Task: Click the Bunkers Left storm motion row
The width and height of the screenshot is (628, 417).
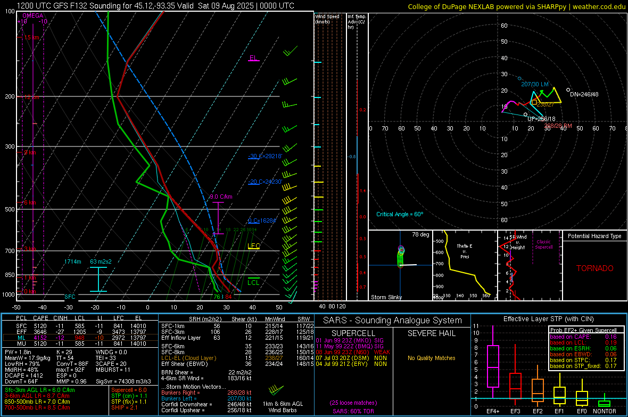Action: 206,398
